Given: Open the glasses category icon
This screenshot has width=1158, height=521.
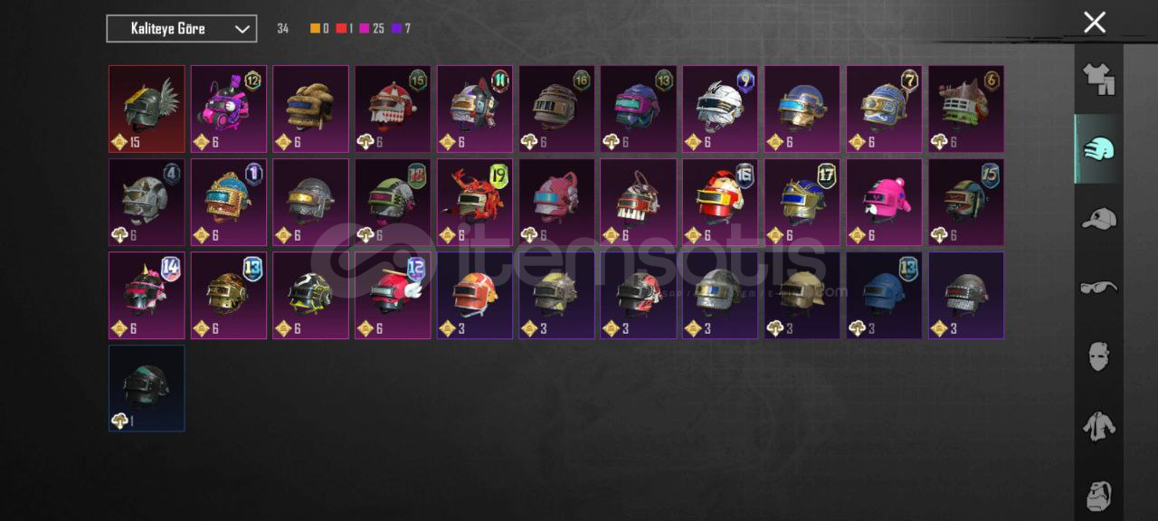Looking at the screenshot, I should pyautogui.click(x=1098, y=288).
